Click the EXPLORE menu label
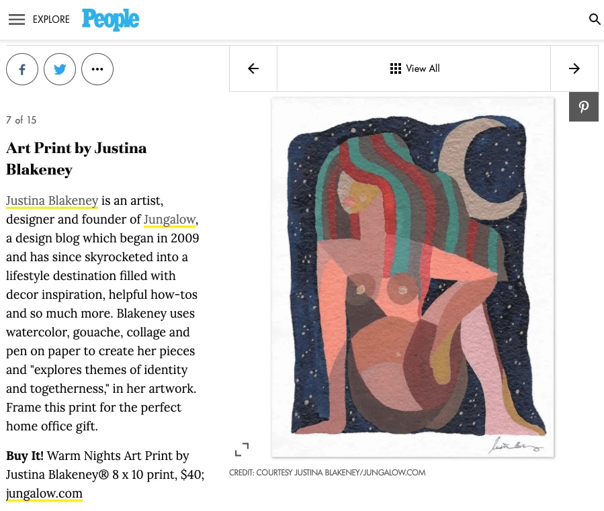The height and width of the screenshot is (511, 604). pyautogui.click(x=51, y=19)
